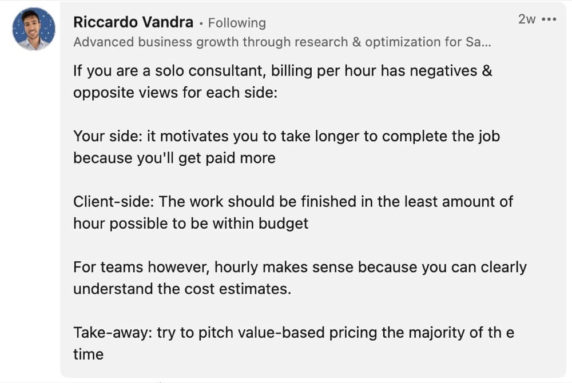This screenshot has height=383, width=572.
Task: Click the line 'understand the cost estimates.'
Action: (182, 289)
